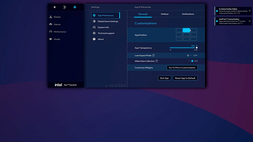The height and width of the screenshot is (142, 253).
Task: Click the Intel Arc Control logo
Action: 65,85
